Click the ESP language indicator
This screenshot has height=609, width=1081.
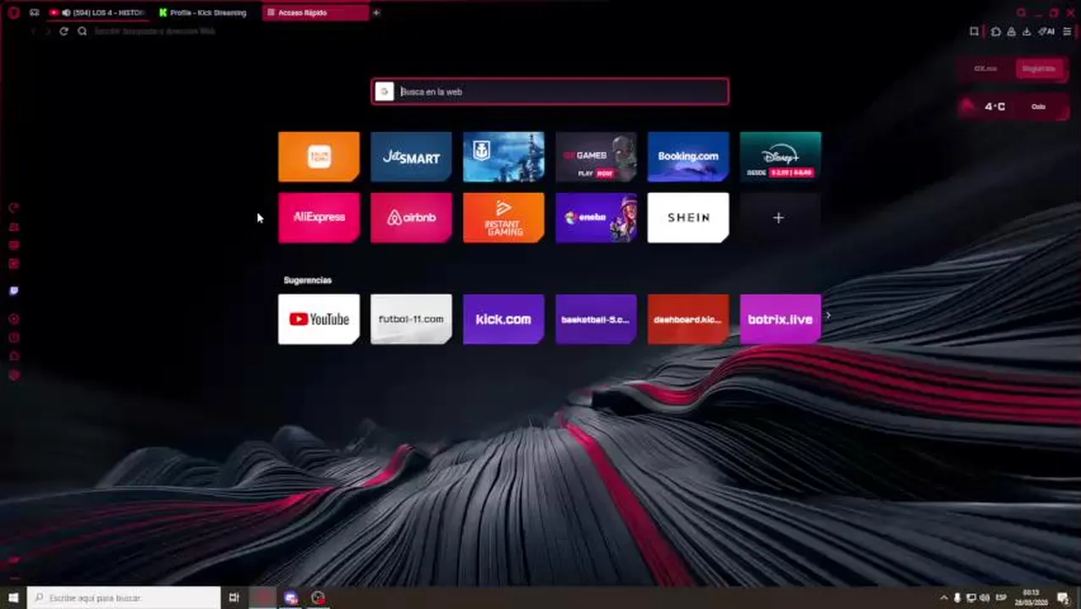[x=1001, y=598]
